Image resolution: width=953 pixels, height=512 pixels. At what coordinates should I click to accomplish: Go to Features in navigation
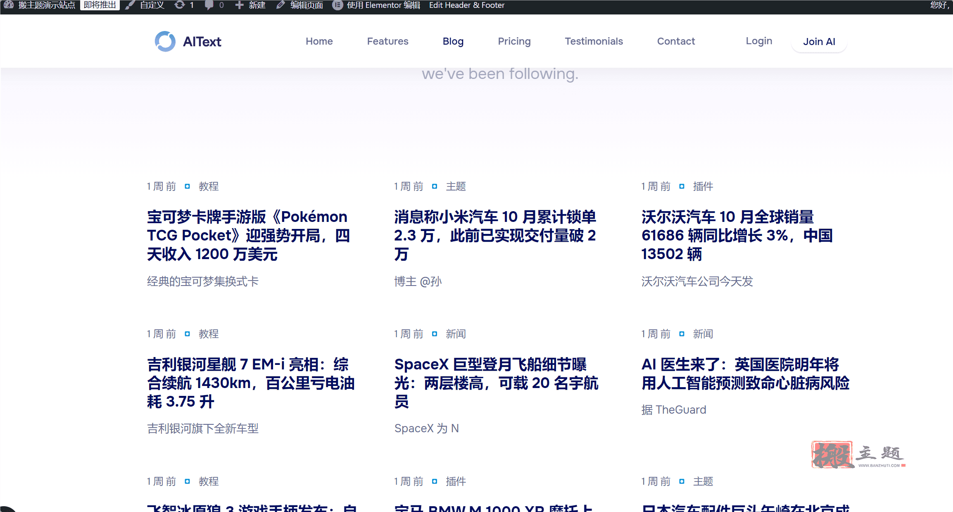pos(387,41)
